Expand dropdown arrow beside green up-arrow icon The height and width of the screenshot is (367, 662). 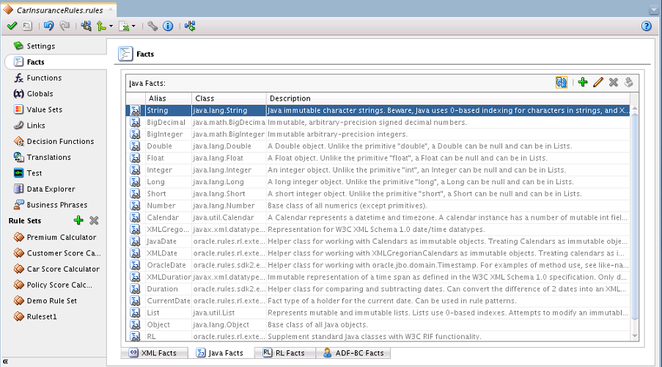111,26
